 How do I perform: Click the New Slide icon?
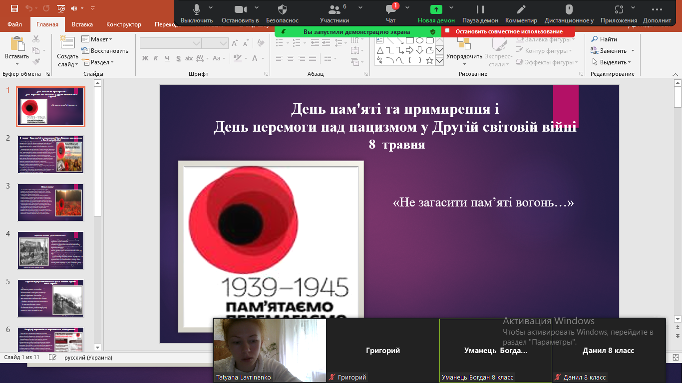tap(67, 43)
